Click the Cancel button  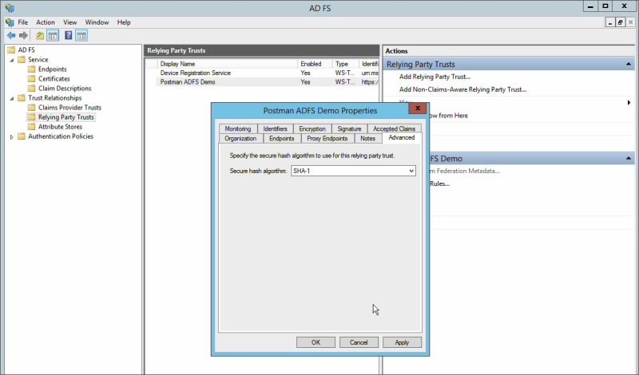tap(359, 342)
